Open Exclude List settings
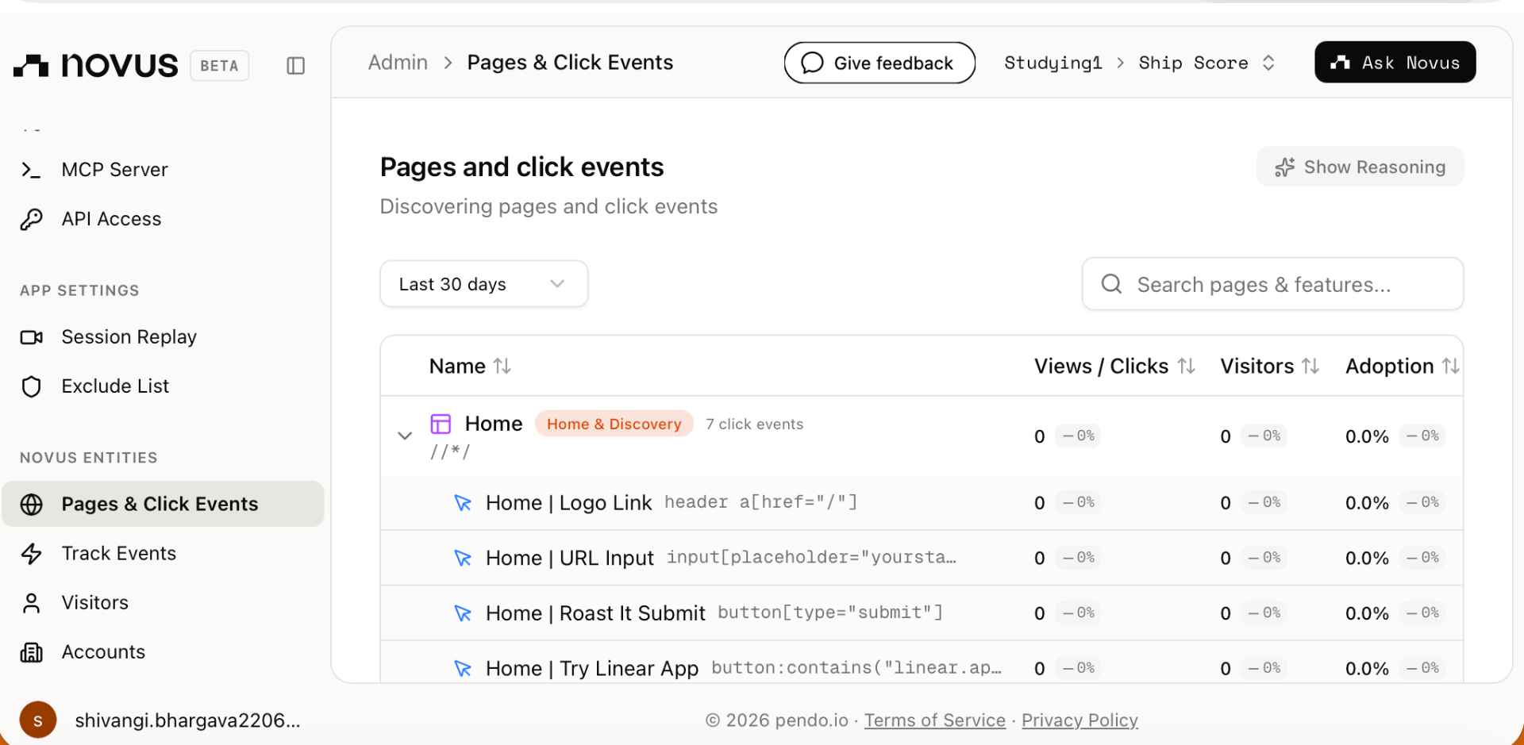This screenshot has height=745, width=1524. [115, 386]
